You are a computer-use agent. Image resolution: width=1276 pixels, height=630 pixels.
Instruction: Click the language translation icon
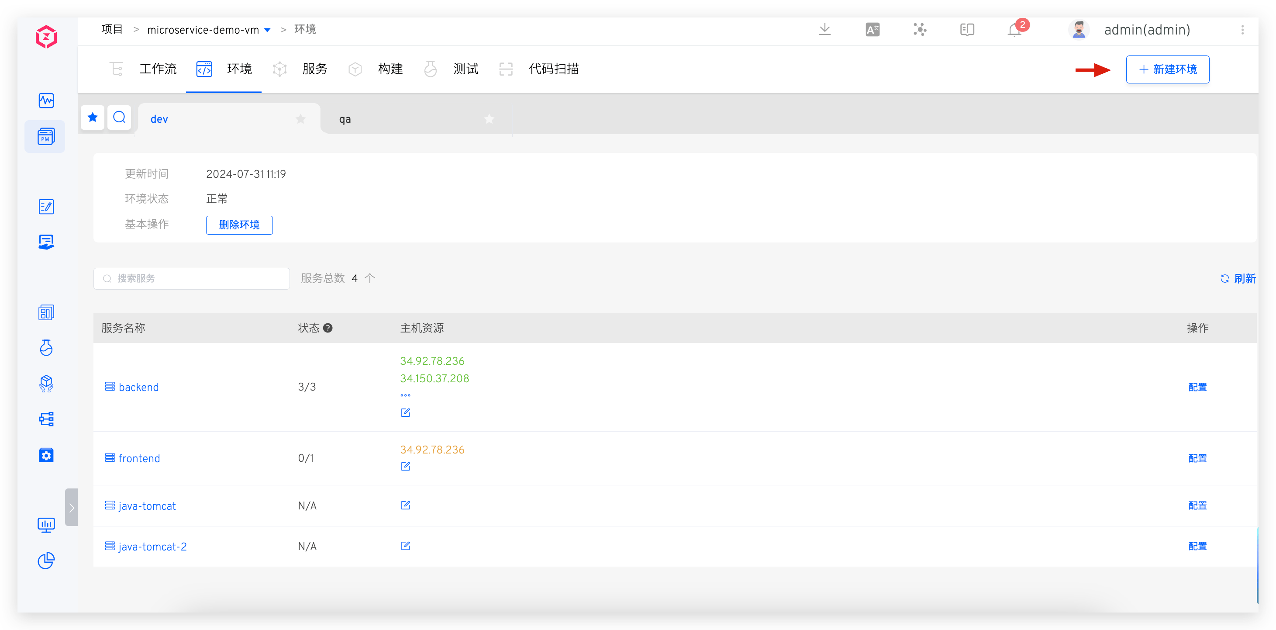point(873,30)
